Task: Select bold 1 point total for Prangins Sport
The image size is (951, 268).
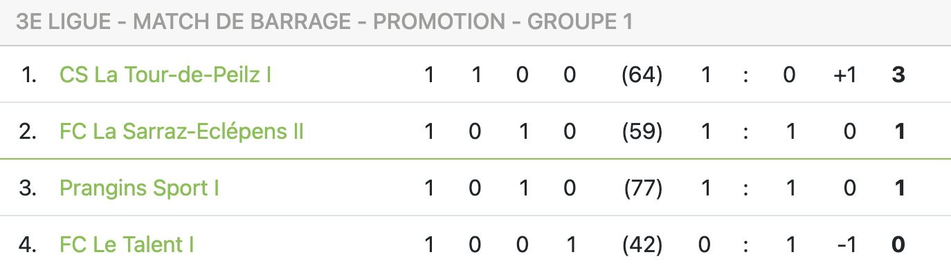Action: (x=900, y=188)
